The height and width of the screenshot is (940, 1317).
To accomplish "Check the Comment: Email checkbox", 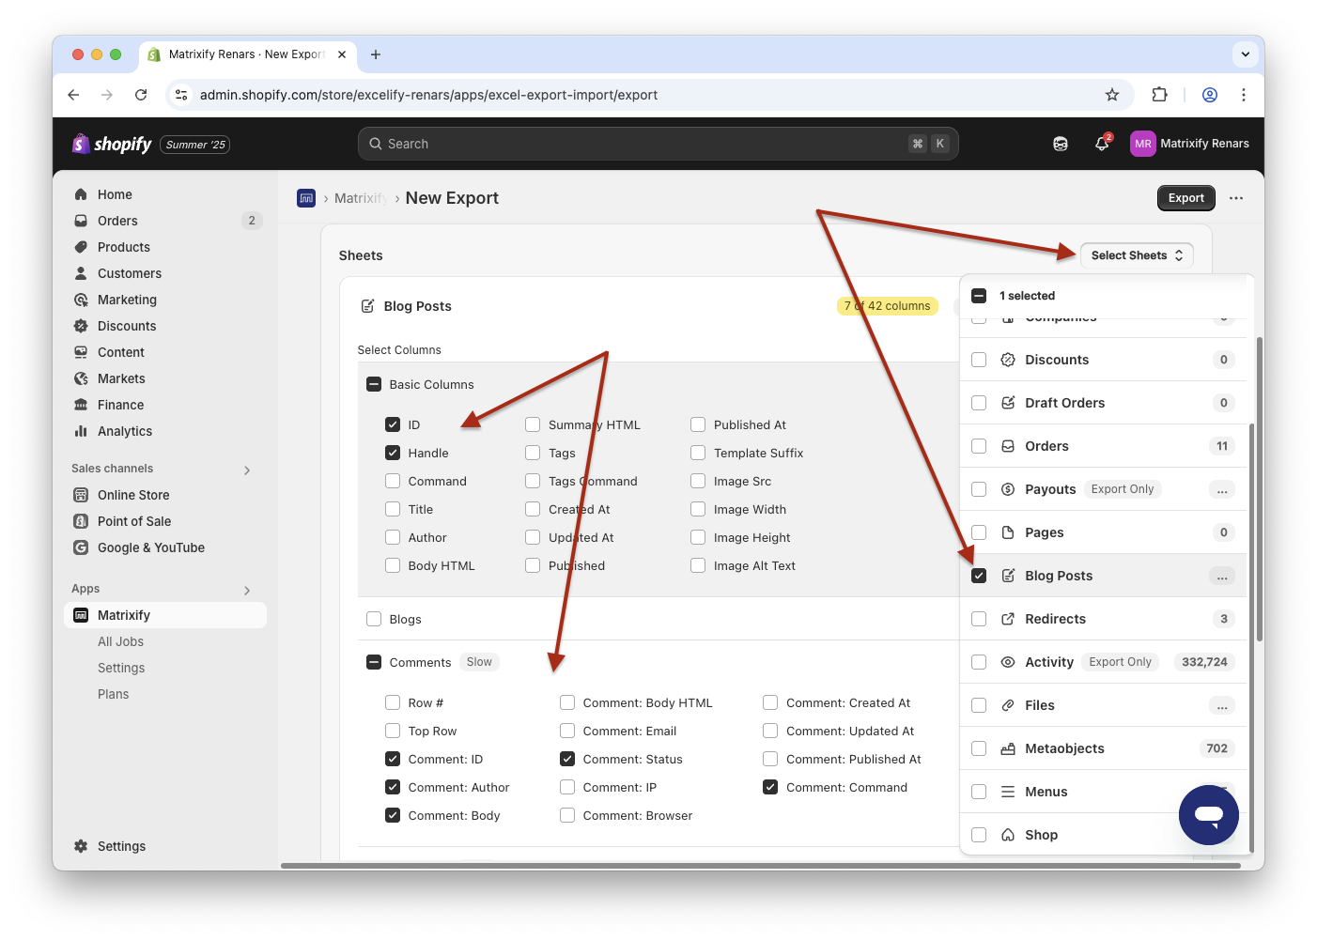I will [x=567, y=731].
